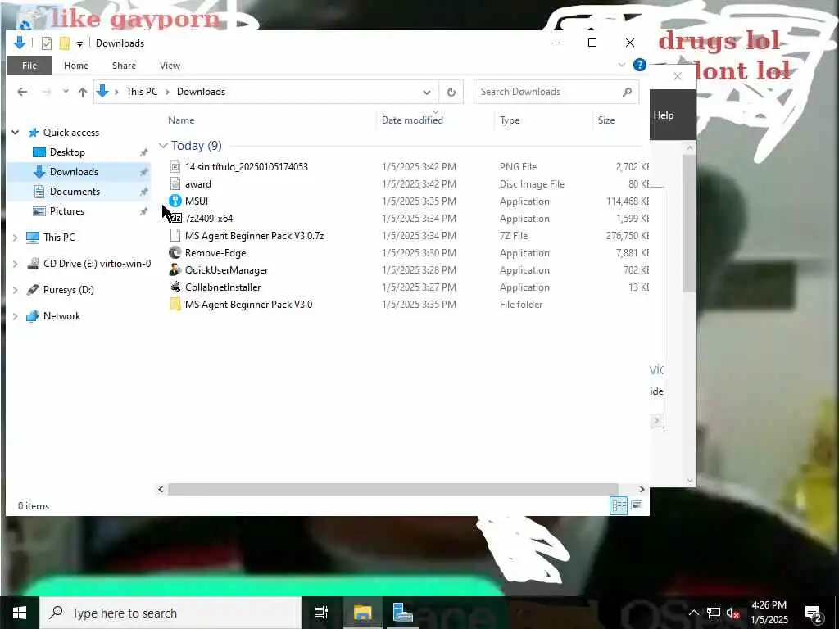839x629 pixels.
Task: Select the MS Agent Beginner Pack V3.0.7z file icon
Action: pyautogui.click(x=175, y=235)
